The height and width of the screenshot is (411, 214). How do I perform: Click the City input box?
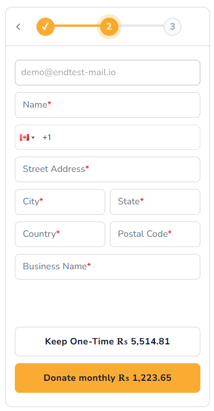click(x=60, y=202)
